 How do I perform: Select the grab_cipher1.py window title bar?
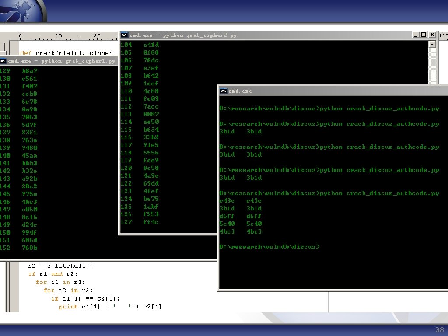coord(59,61)
